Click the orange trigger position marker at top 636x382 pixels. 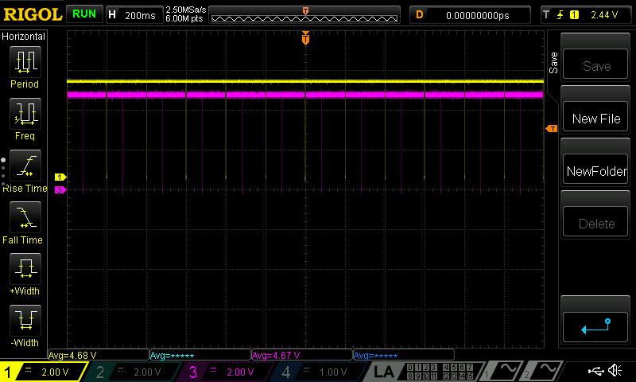305,37
